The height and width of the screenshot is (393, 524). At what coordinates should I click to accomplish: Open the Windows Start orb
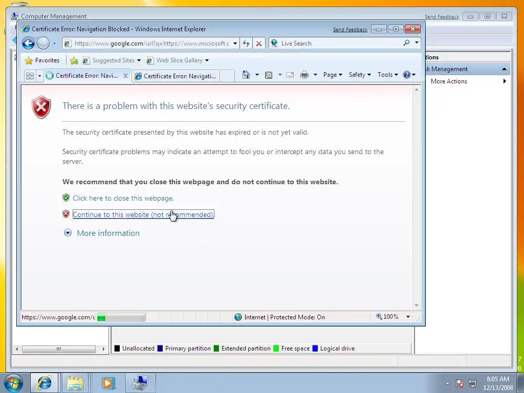(14, 383)
